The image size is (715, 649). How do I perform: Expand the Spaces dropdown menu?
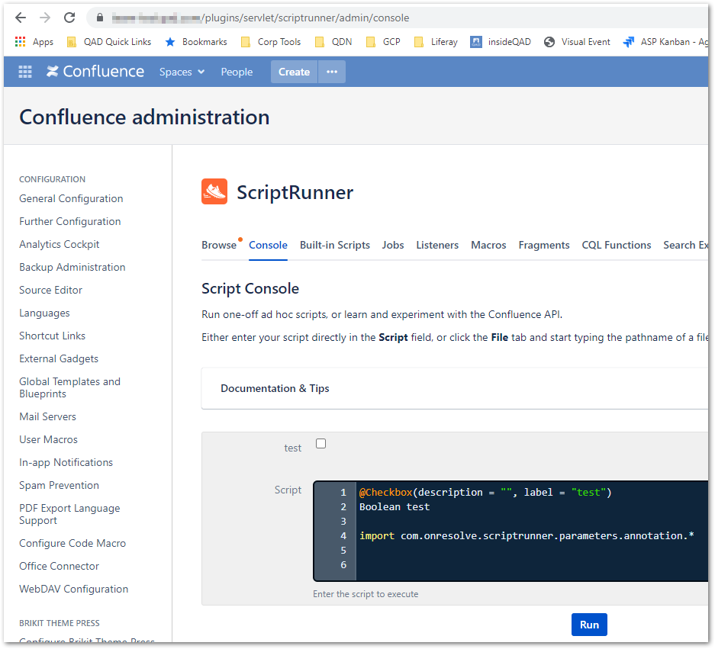[x=182, y=72]
